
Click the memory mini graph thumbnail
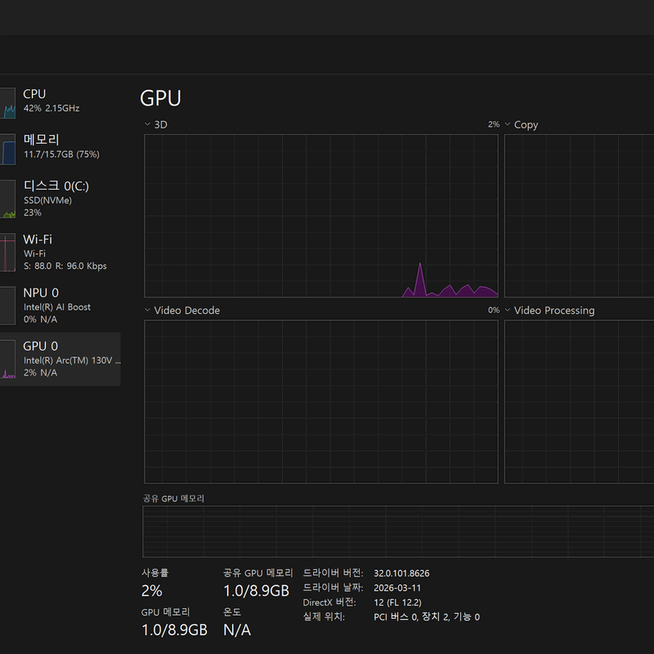(7, 149)
